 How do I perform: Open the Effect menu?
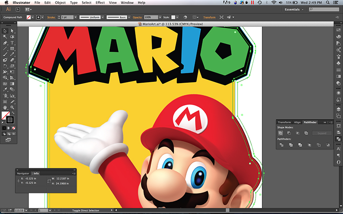point(100,3)
